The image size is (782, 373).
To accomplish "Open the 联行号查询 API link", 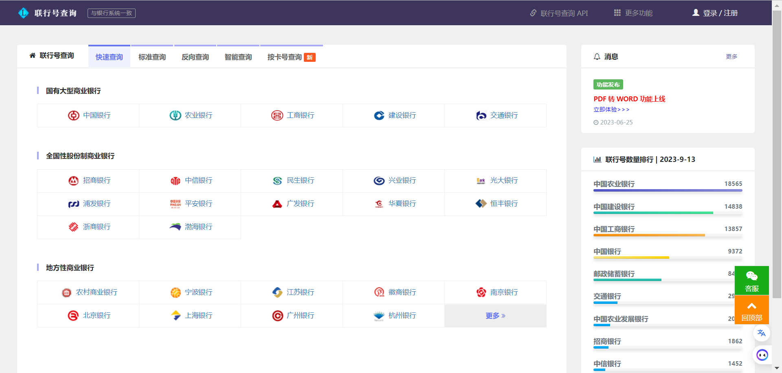I will [x=559, y=13].
